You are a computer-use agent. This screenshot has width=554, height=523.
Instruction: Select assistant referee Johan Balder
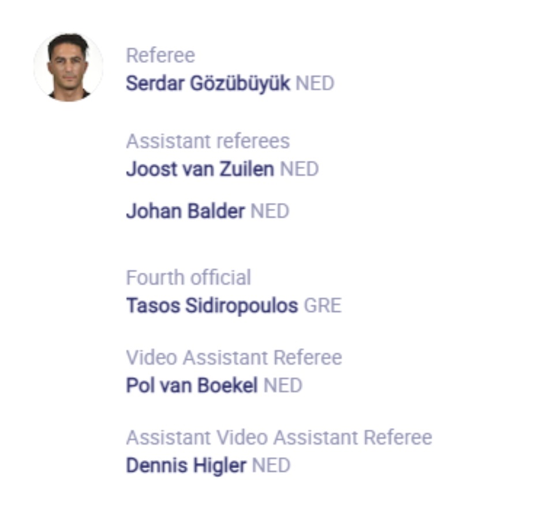point(185,212)
